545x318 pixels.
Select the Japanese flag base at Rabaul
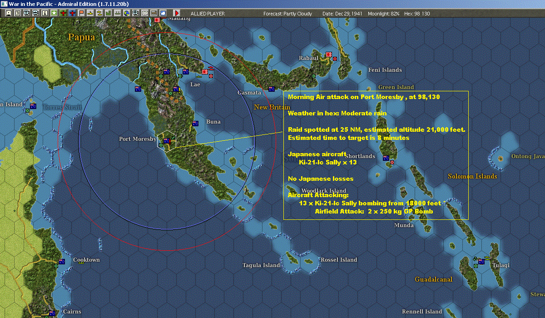tap(329, 55)
